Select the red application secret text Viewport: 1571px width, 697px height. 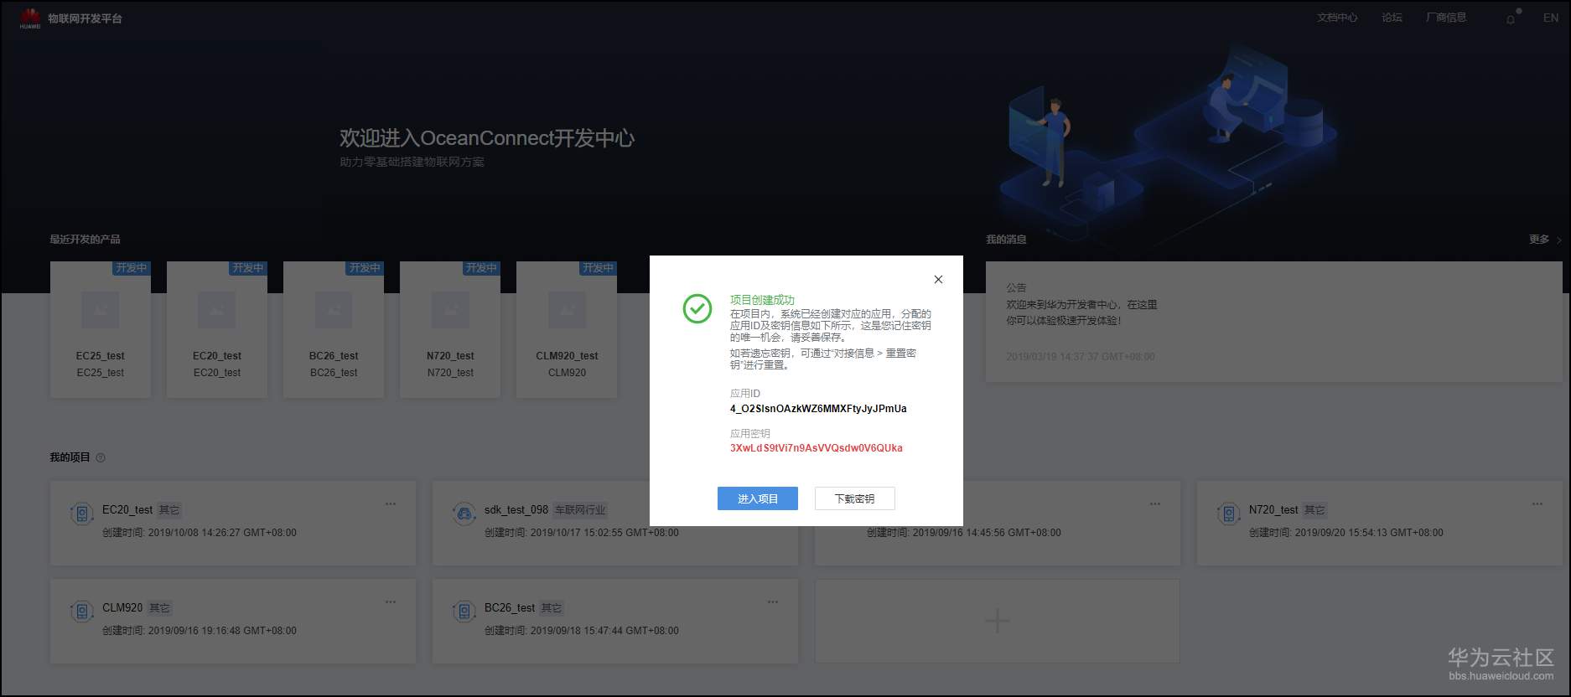(x=816, y=448)
